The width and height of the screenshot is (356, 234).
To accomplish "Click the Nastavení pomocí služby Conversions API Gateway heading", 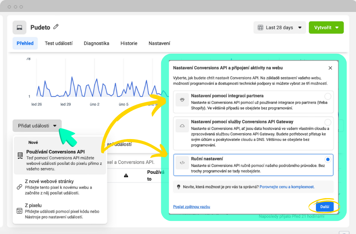I will pyautogui.click(x=242, y=122).
